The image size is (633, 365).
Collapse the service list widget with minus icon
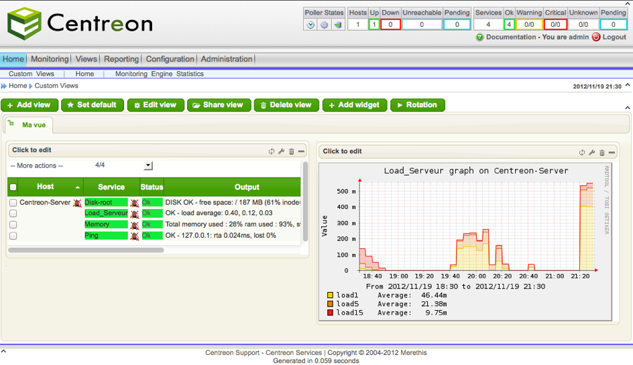point(301,151)
